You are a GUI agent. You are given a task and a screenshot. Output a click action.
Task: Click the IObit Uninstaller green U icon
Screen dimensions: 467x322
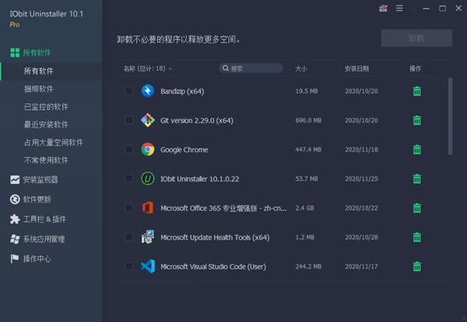click(148, 179)
